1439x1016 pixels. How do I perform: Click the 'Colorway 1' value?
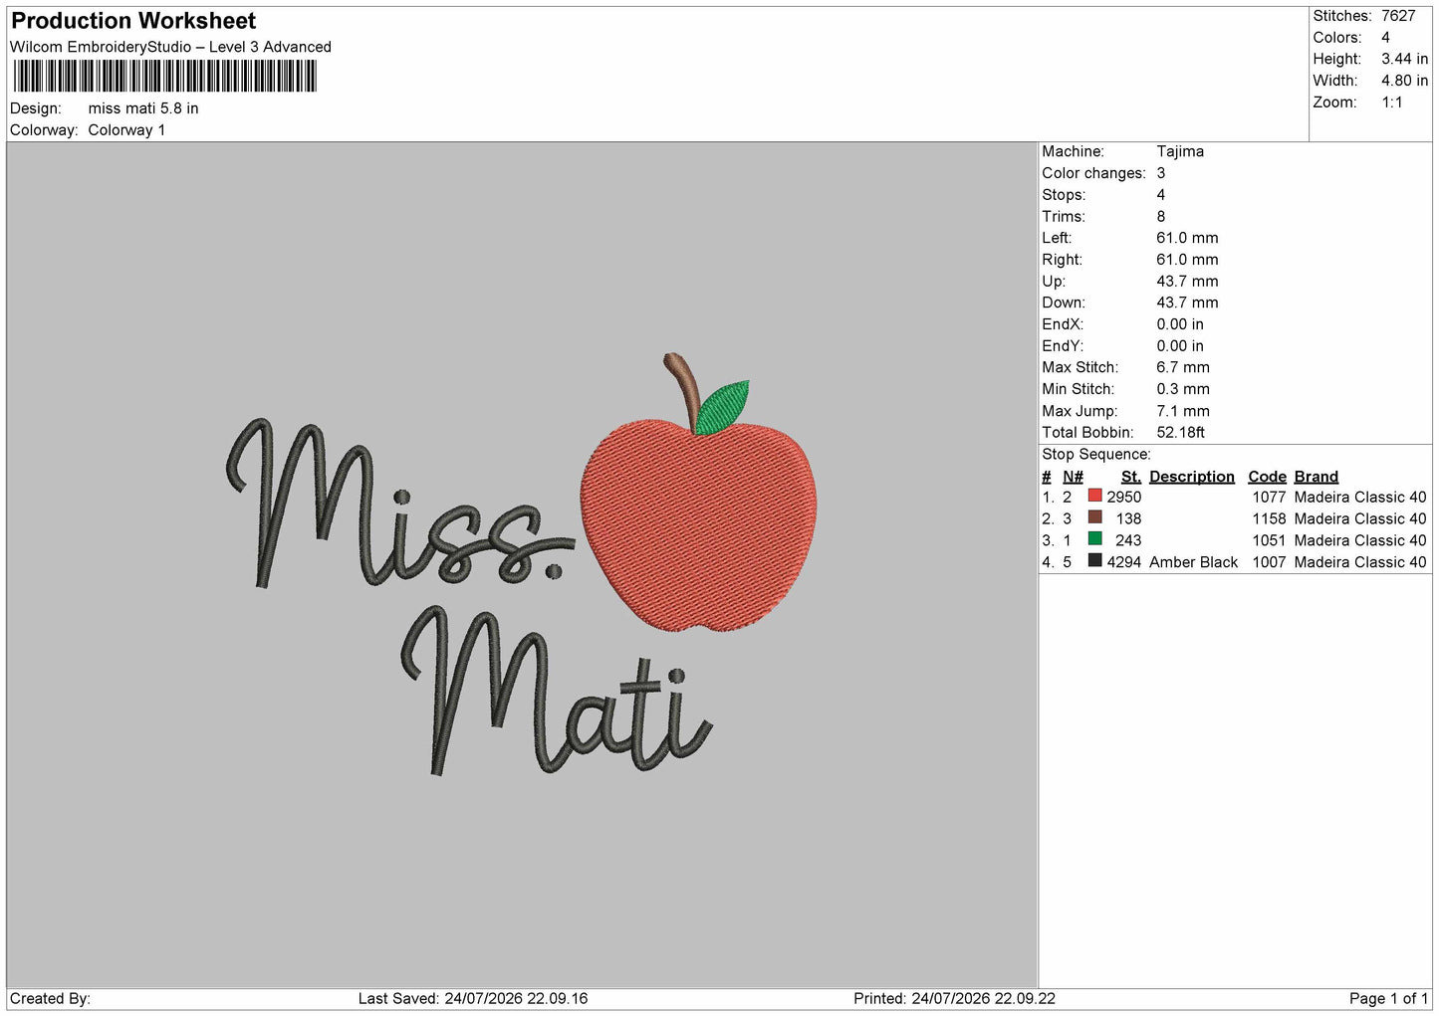point(126,130)
